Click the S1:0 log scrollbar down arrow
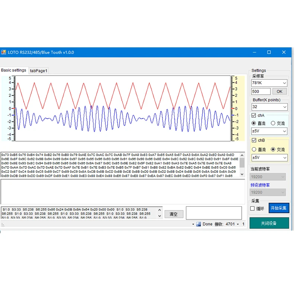Image resolution: width=298 pixels, height=298 pixels. pyautogui.click(x=159, y=216)
